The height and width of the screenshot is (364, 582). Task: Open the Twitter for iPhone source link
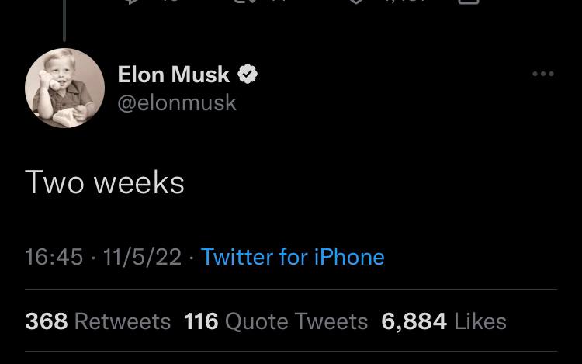pos(293,257)
